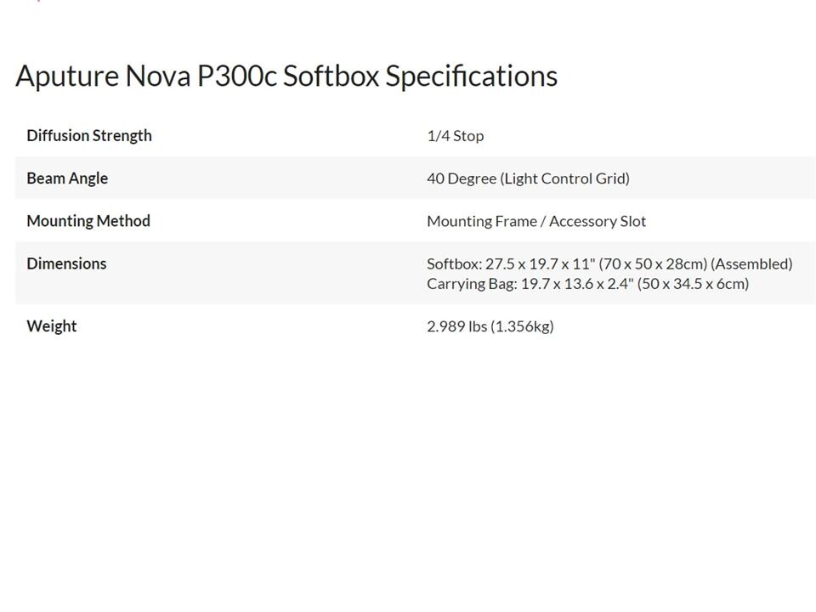Click the Carrying Bag dimensions line
This screenshot has height=612, width=816.
[x=588, y=284]
